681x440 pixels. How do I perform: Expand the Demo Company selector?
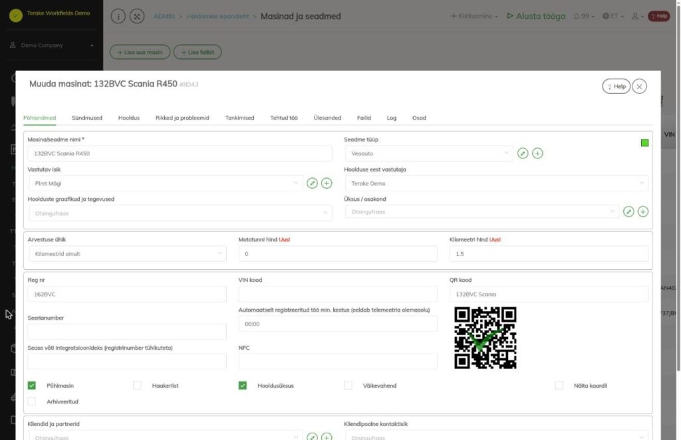coord(52,45)
